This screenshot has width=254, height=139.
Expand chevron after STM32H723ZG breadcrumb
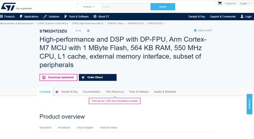[165, 24]
